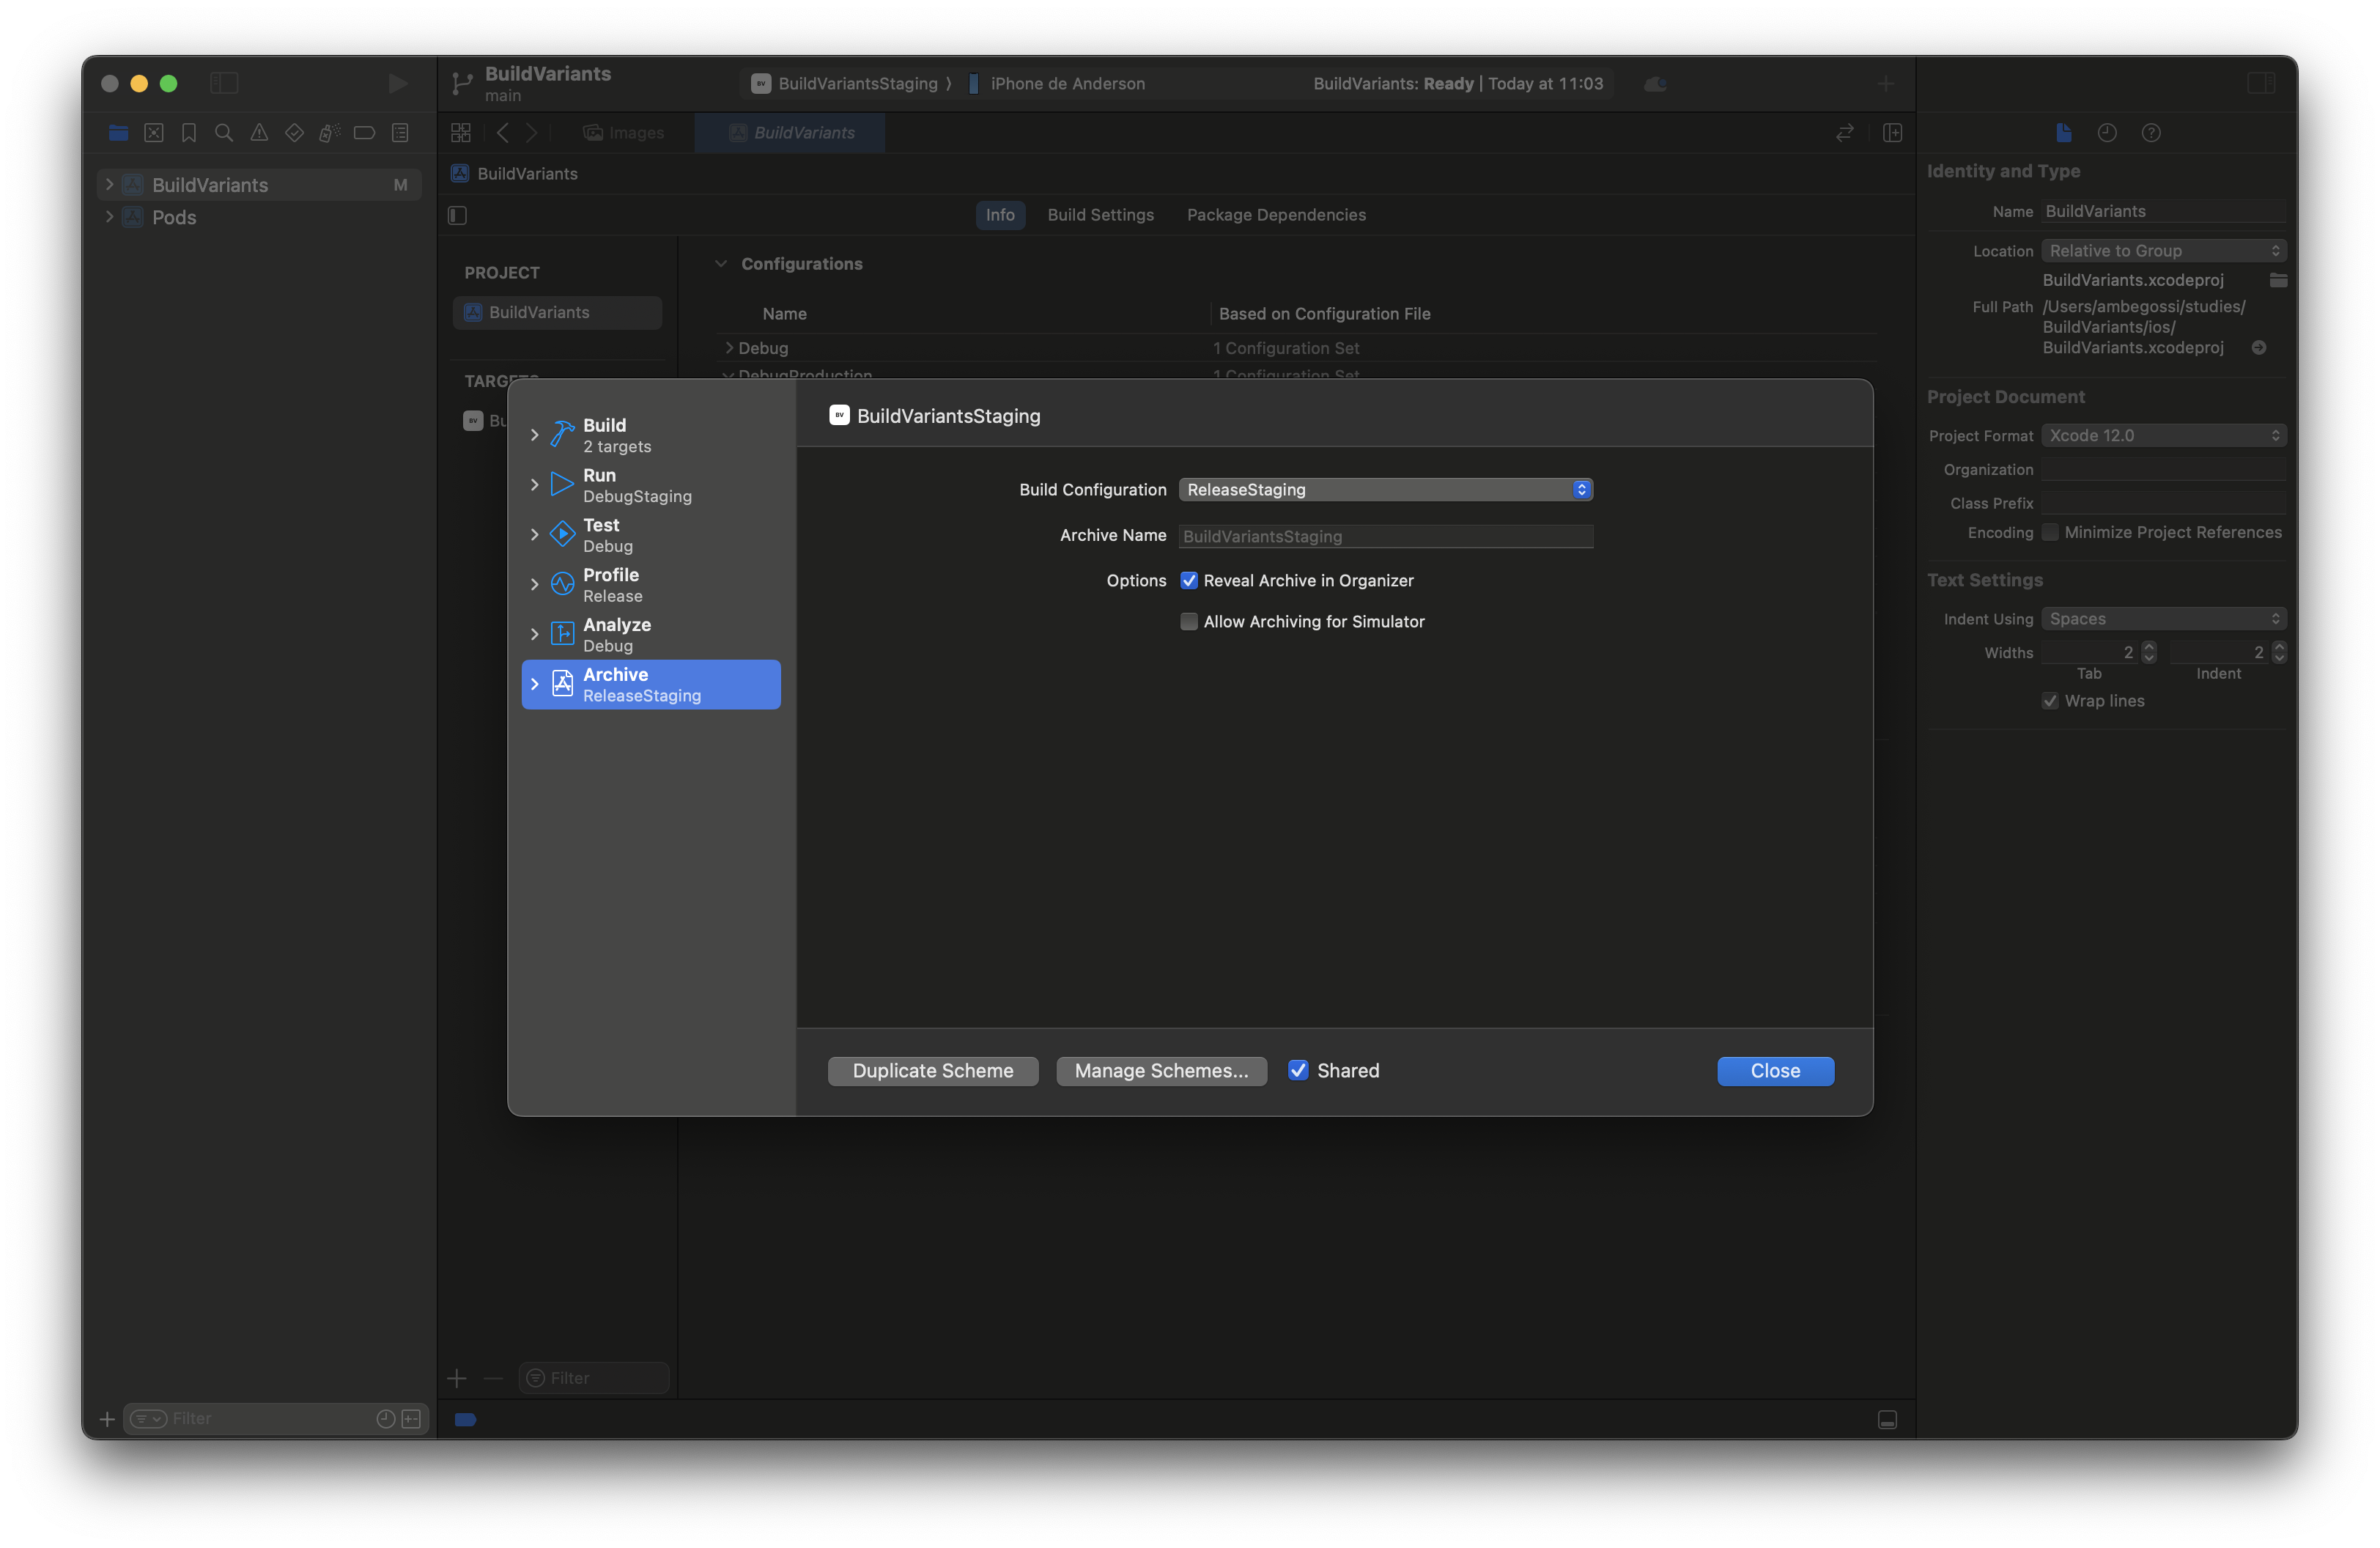Image resolution: width=2380 pixels, height=1548 pixels.
Task: Toggle the project outline sidebar icon
Action: click(x=458, y=215)
